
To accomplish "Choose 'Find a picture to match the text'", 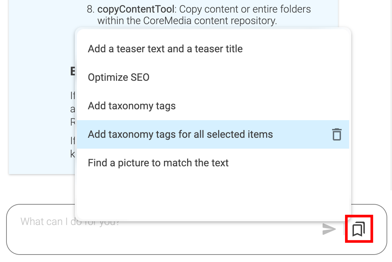I will (158, 163).
